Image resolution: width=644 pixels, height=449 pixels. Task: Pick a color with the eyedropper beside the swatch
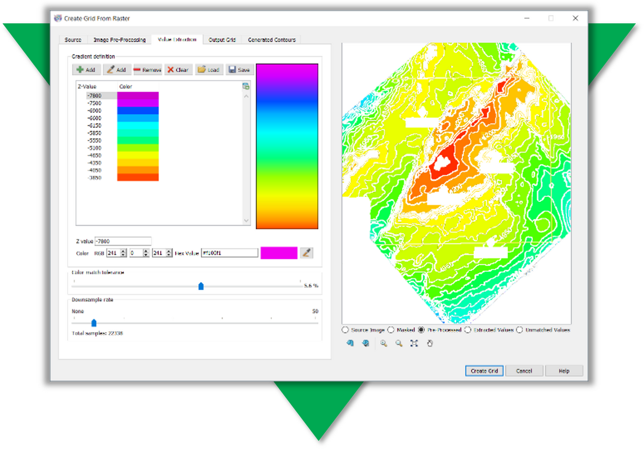click(x=305, y=252)
